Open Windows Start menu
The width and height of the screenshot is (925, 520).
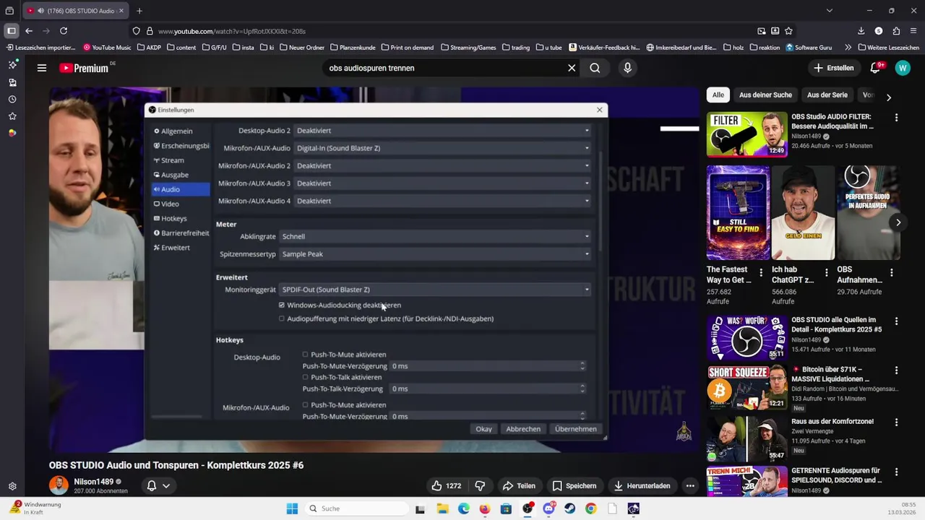point(292,508)
